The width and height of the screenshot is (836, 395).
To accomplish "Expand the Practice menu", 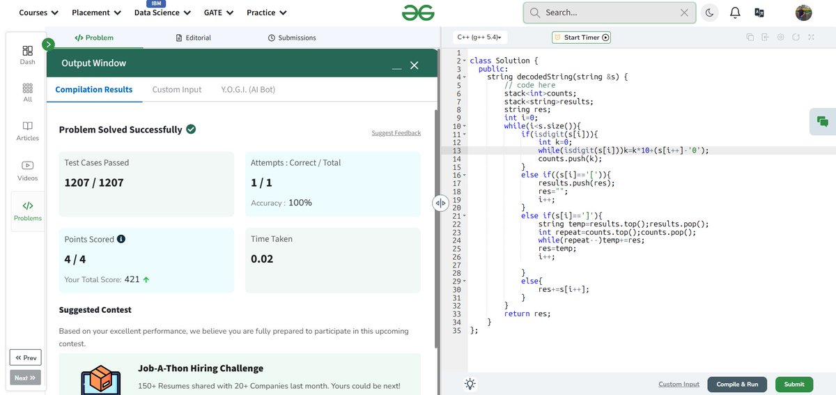I will pos(267,13).
